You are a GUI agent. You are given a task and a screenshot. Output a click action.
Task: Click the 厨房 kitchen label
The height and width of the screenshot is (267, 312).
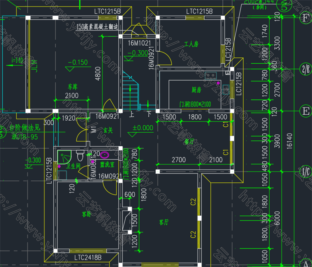(x=196, y=90)
